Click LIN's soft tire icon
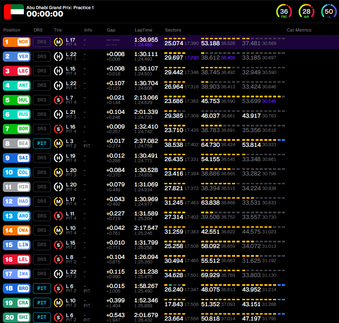Screen dimensions: 339x323 (58, 245)
